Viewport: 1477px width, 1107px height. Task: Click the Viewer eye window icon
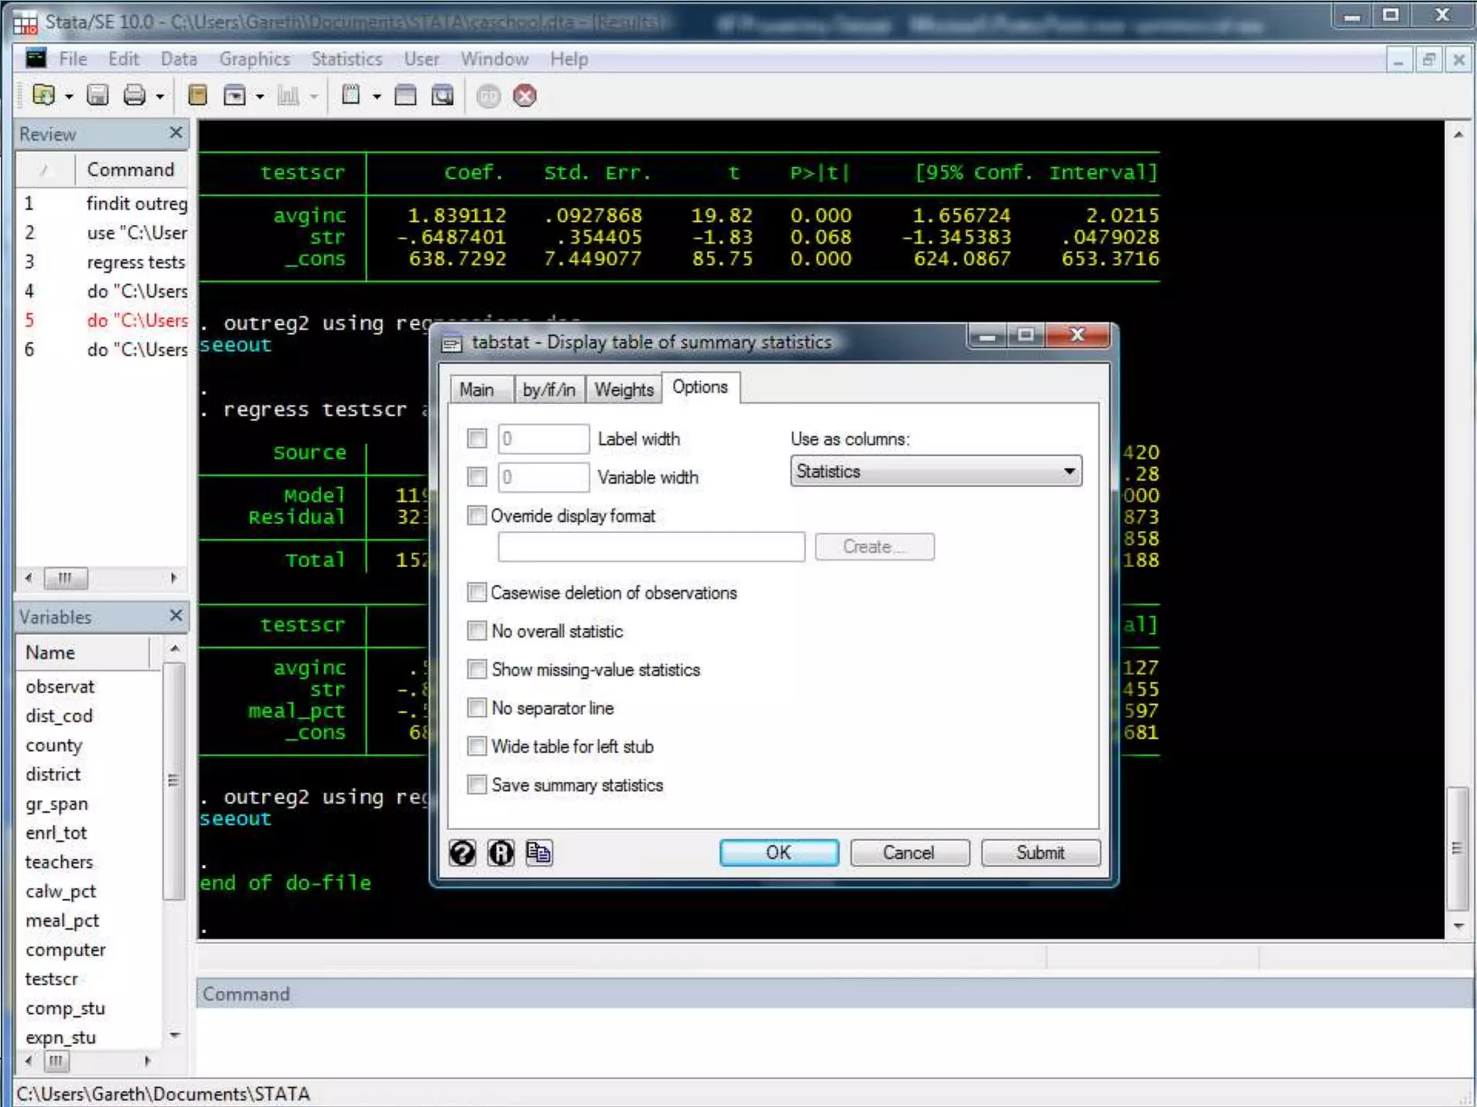235,95
